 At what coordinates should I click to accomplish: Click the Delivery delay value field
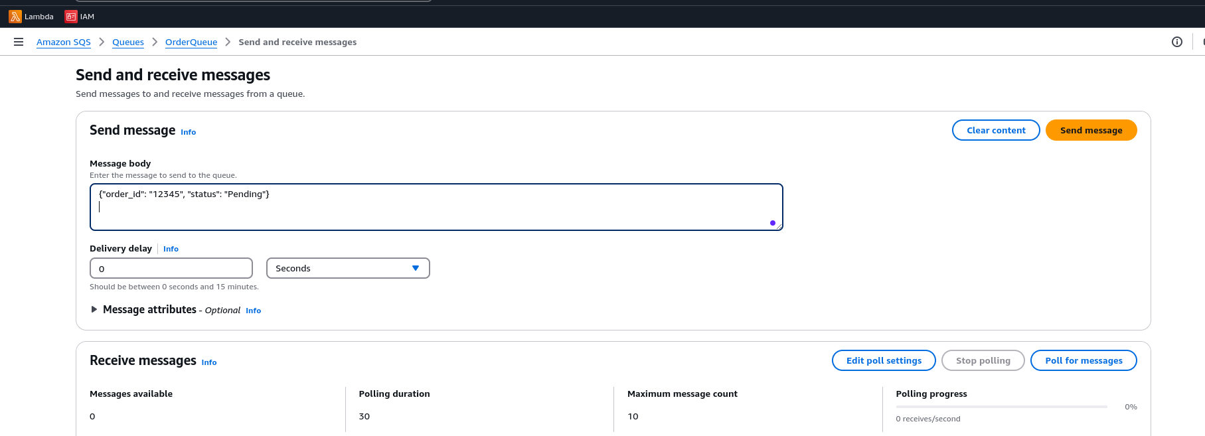[x=171, y=268]
